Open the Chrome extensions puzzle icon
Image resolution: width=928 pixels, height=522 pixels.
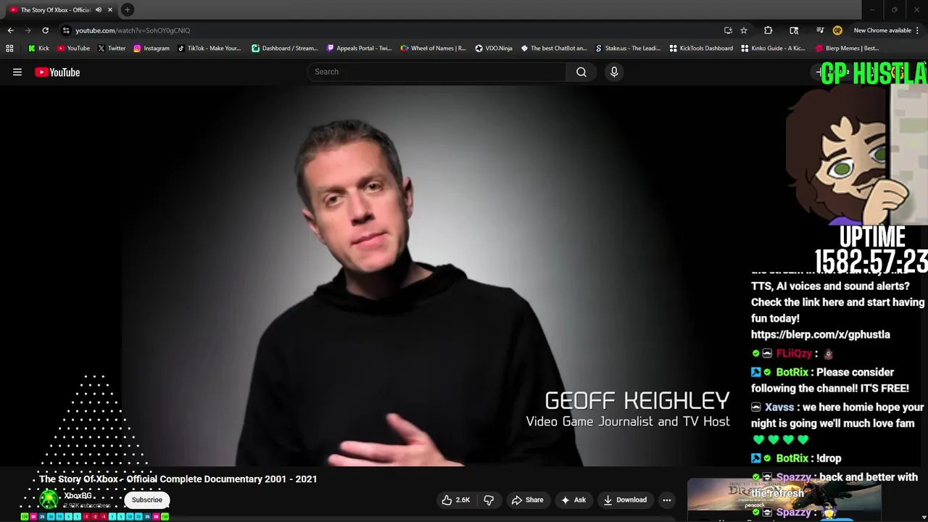click(x=768, y=30)
